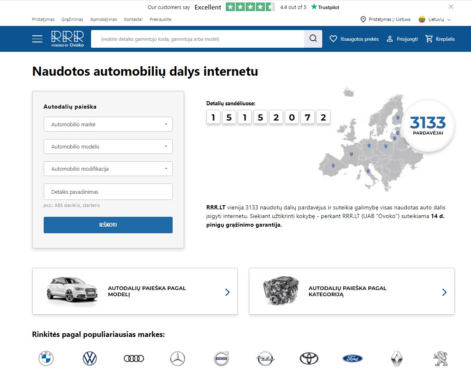The image size is (471, 369).
Task: Open the Automobilio modelis dropdown
Action: pyautogui.click(x=108, y=146)
